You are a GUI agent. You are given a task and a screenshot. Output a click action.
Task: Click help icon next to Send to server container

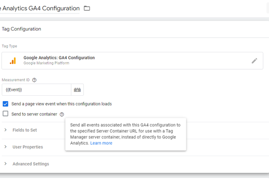coord(62,114)
